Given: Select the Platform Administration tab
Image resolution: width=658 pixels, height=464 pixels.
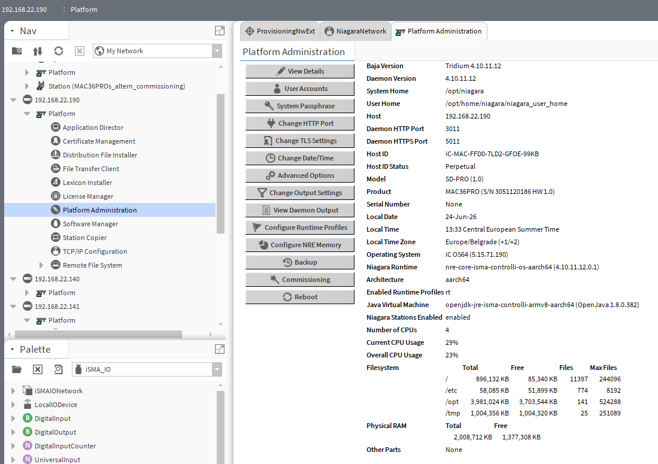Looking at the screenshot, I should coord(439,31).
